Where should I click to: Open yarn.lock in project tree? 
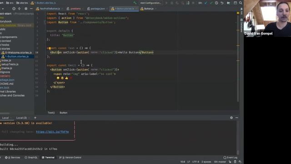pyautogui.click(x=5, y=88)
